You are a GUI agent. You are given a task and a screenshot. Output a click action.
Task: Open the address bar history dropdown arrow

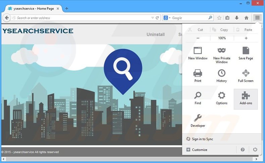pos(152,18)
